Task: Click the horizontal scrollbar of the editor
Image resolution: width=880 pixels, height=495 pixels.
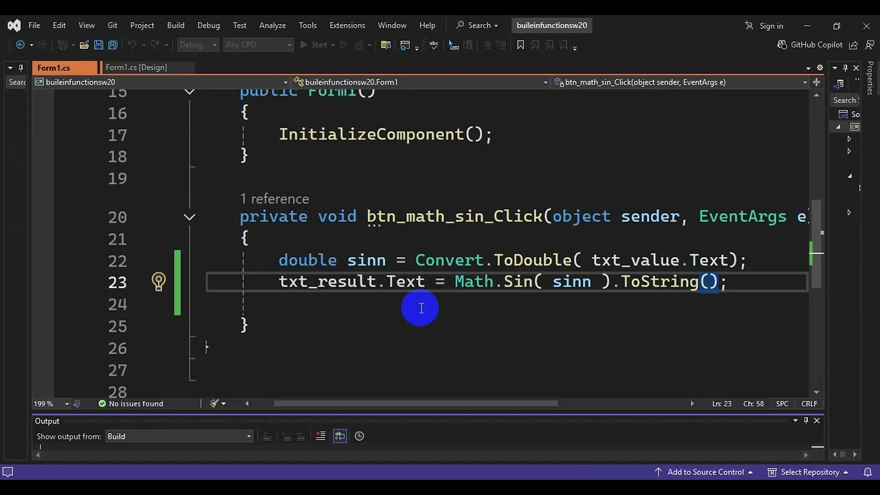Action: [416, 404]
